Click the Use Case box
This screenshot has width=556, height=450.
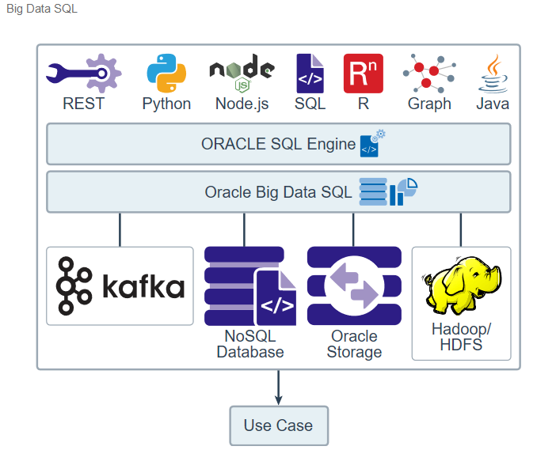point(279,425)
